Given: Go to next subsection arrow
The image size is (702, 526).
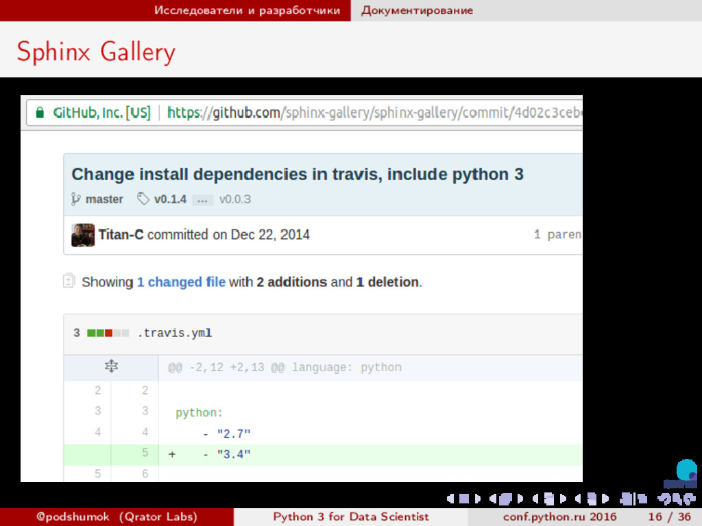Looking at the screenshot, I should [x=563, y=499].
